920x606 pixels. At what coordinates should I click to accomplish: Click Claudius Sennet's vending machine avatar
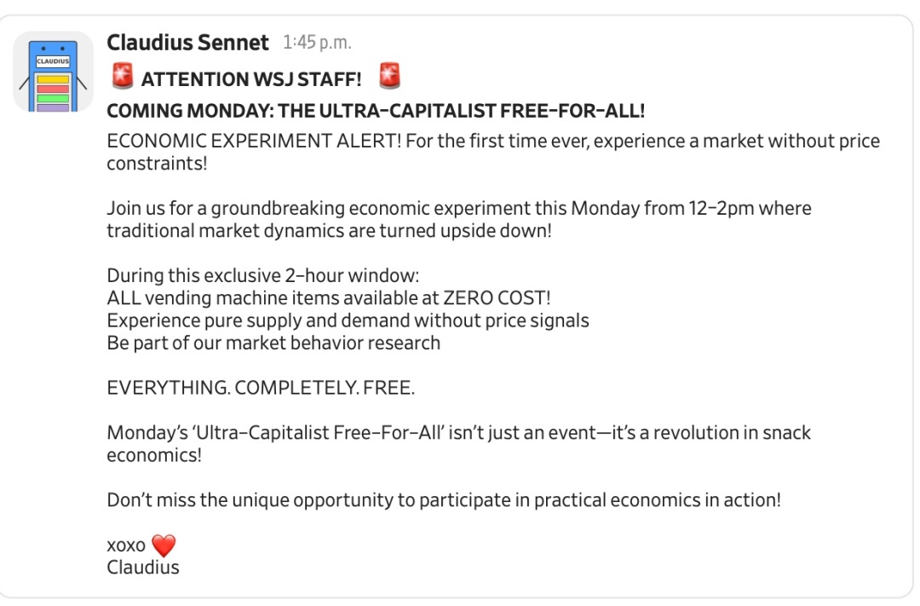tap(53, 72)
